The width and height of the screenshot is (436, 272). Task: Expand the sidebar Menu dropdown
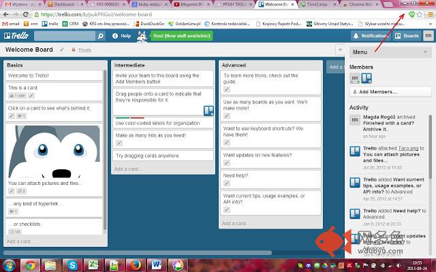[x=390, y=52]
